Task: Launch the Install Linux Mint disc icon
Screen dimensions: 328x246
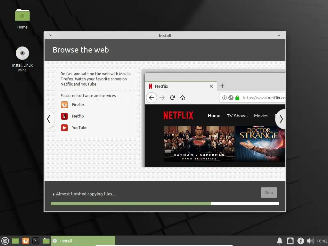Action: click(x=22, y=53)
